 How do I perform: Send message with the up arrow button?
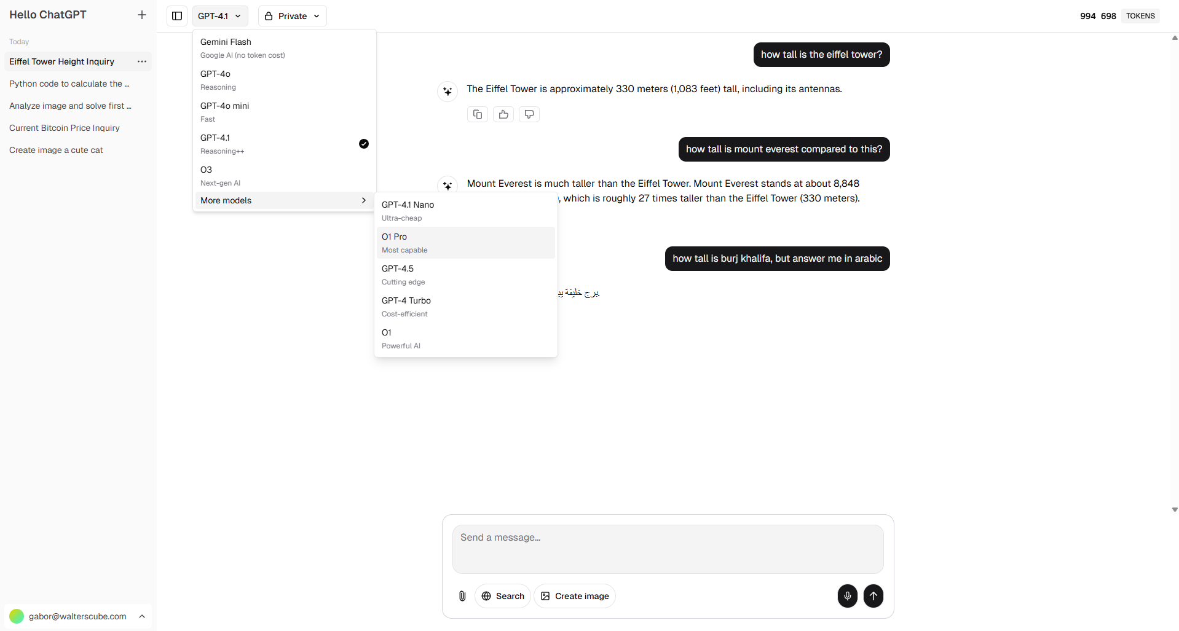pyautogui.click(x=873, y=596)
